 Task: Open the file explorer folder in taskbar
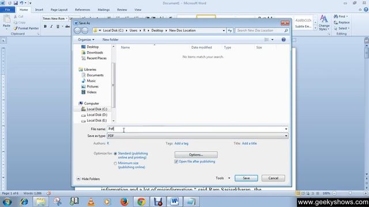click(x=41, y=202)
